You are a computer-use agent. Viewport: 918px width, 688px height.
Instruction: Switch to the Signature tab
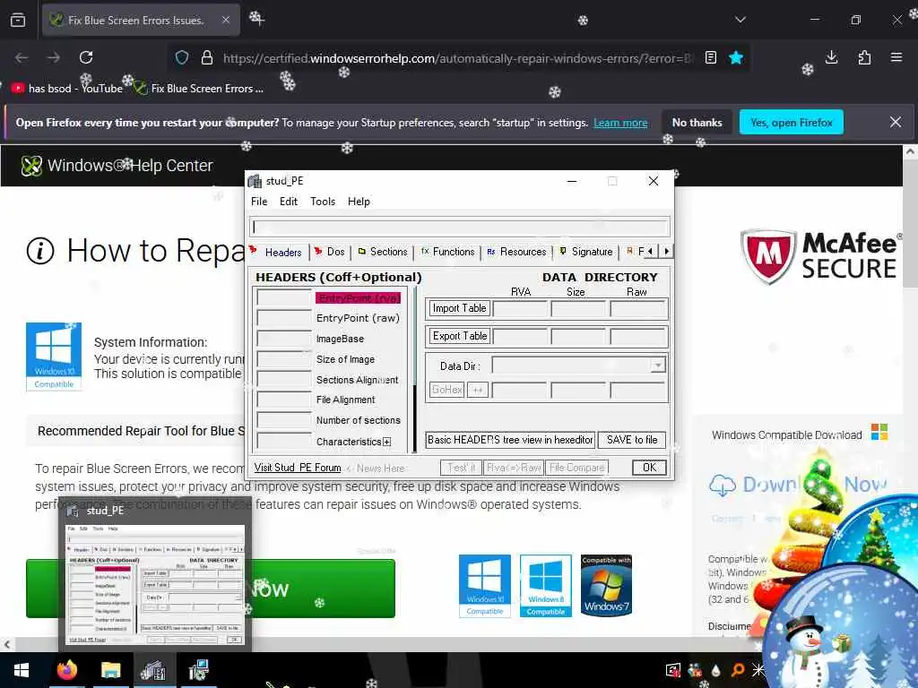click(586, 252)
